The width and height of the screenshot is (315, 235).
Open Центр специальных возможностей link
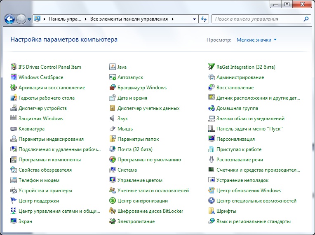[256, 201]
